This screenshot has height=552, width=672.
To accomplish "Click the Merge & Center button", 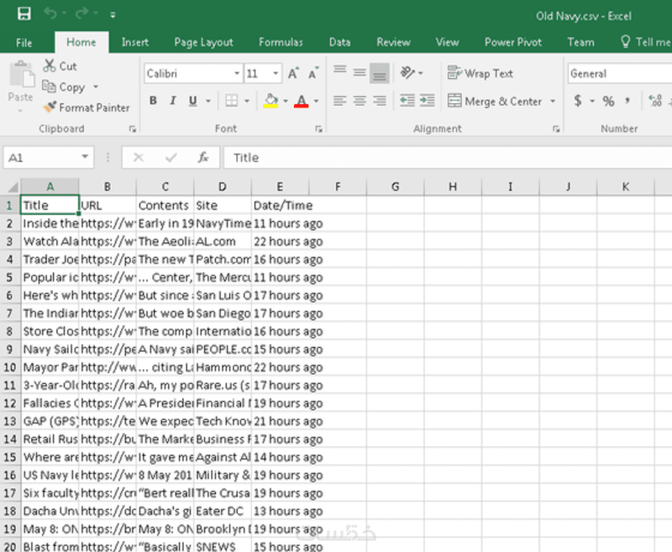I will (495, 101).
